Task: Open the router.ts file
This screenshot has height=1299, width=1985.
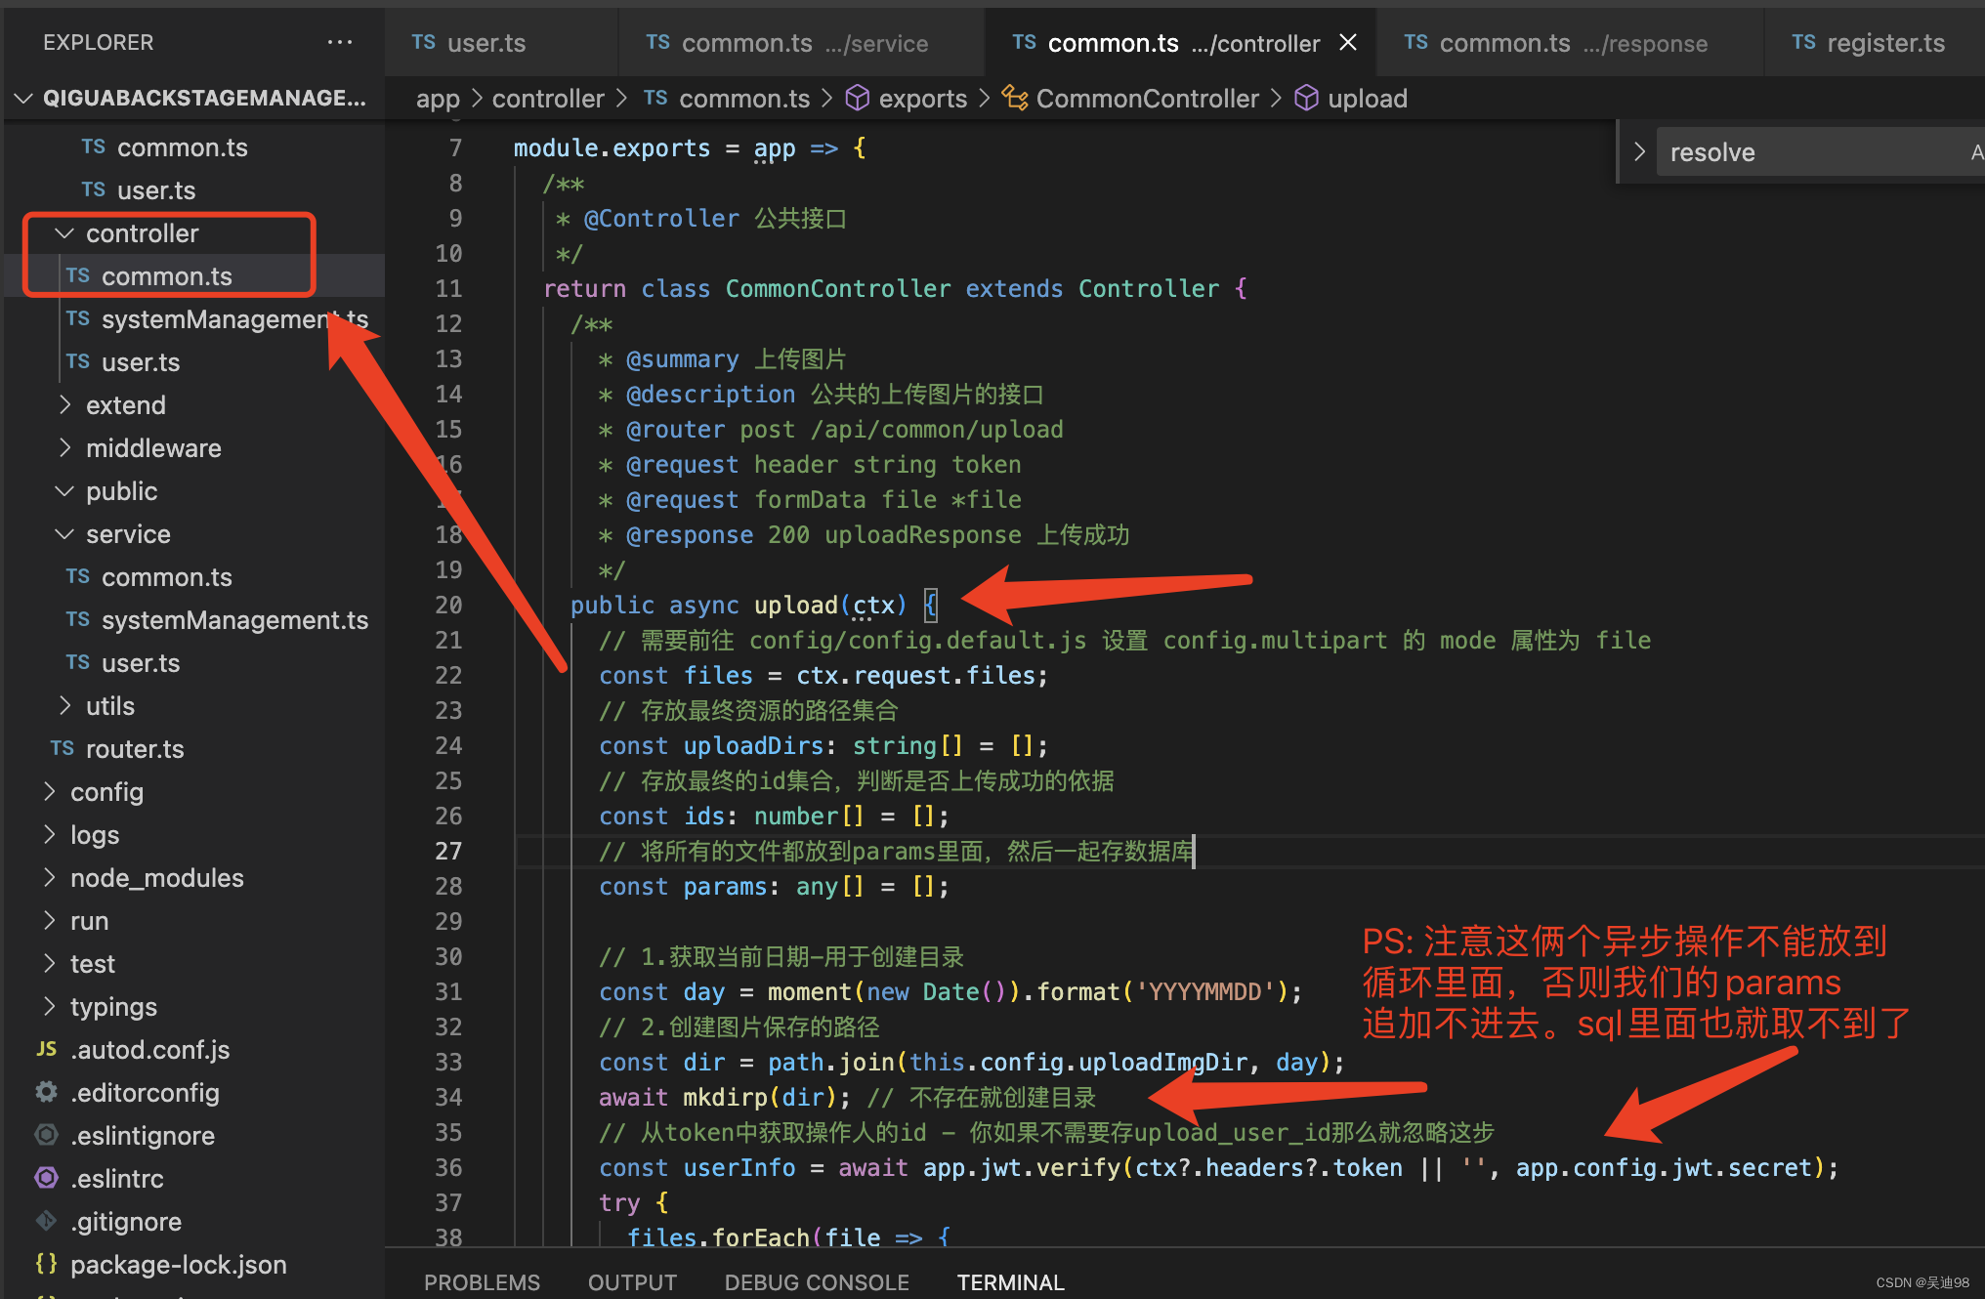Action: [x=194, y=749]
